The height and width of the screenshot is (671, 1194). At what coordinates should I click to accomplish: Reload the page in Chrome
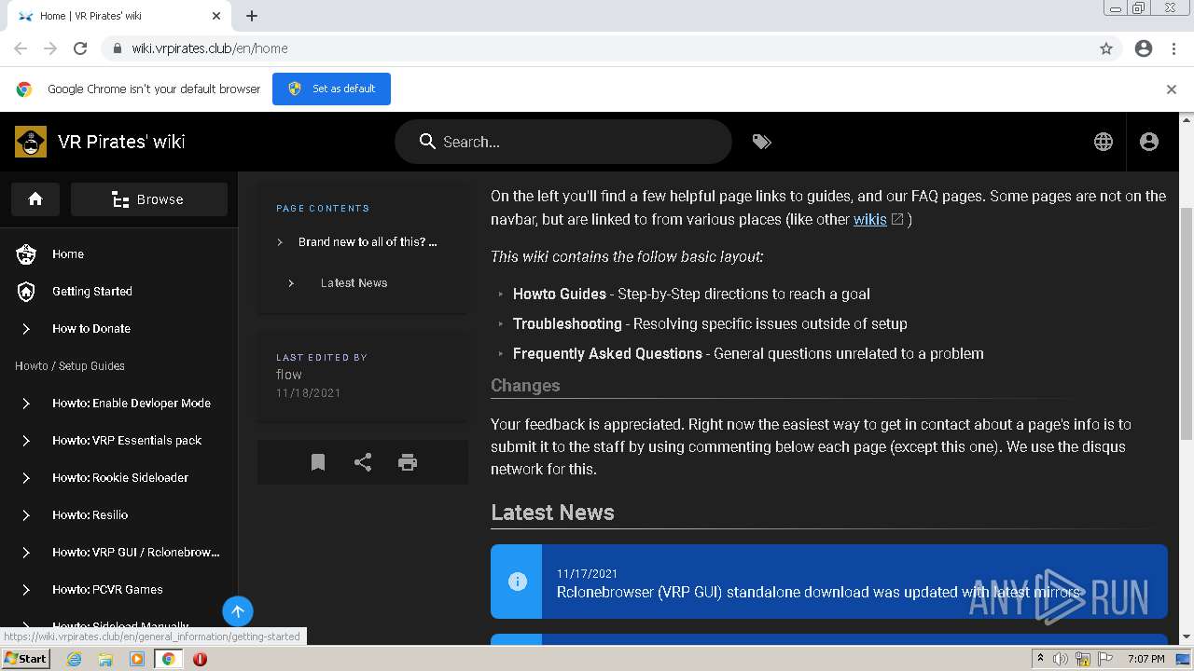pos(80,48)
